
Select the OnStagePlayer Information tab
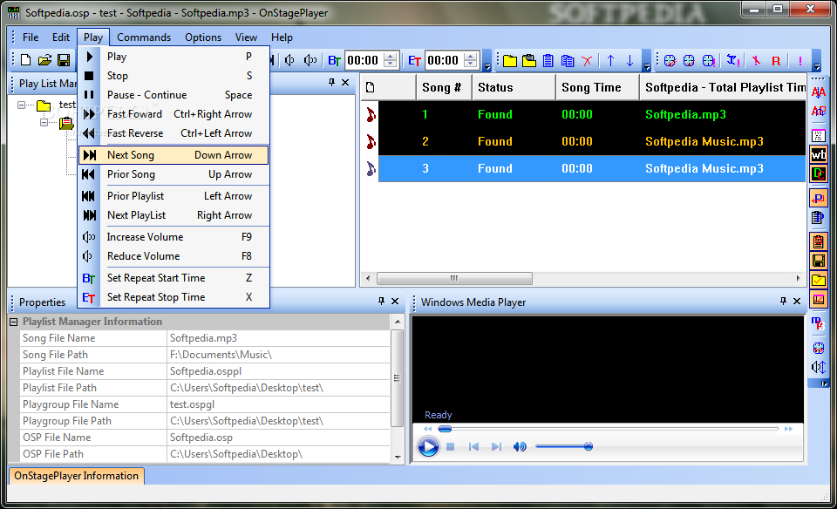pyautogui.click(x=77, y=476)
